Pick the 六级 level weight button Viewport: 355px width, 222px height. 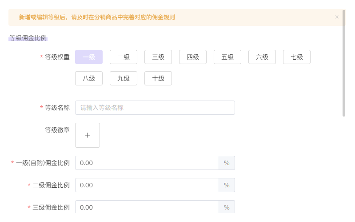tap(262, 57)
